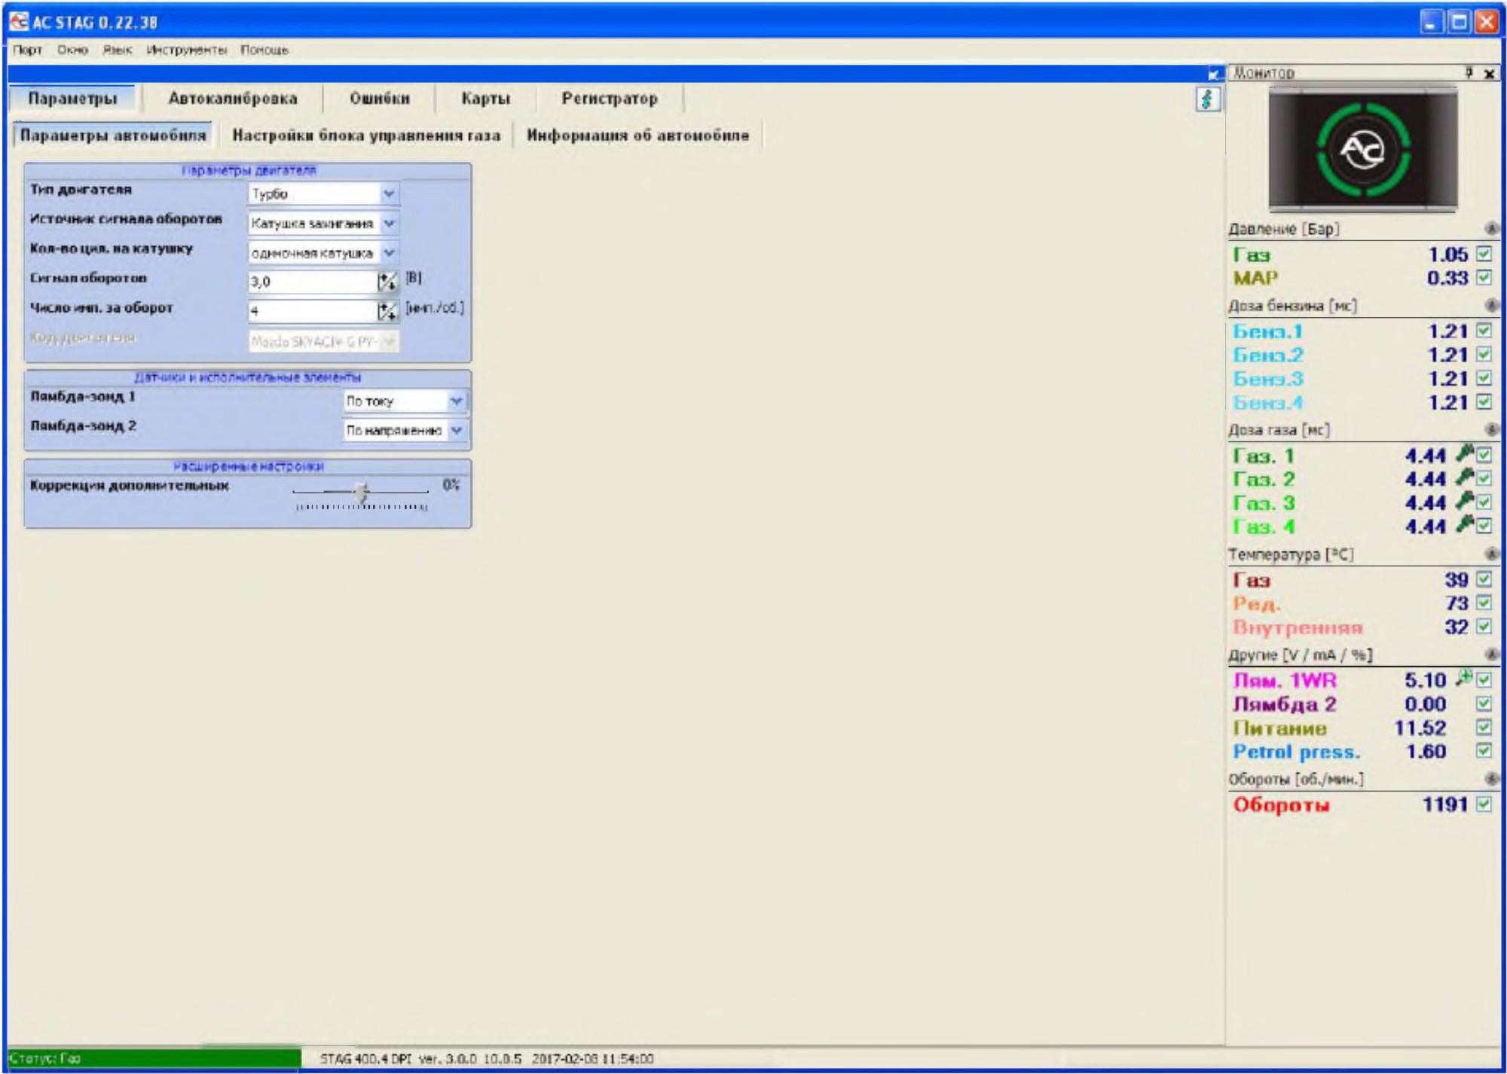Open the Источник сигнала оборотов dropdown
Viewport: 1507px width, 1074px height.
(x=389, y=223)
